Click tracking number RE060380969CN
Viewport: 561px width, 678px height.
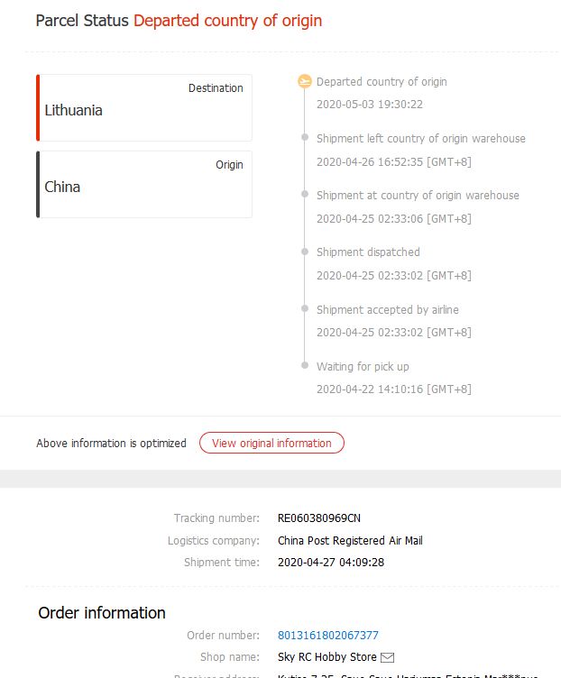click(319, 518)
